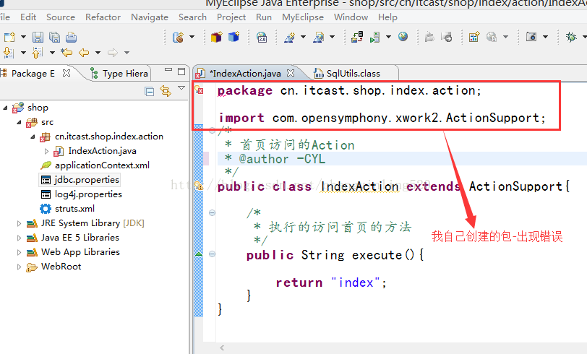Click the new report chart icon

pos(474,37)
